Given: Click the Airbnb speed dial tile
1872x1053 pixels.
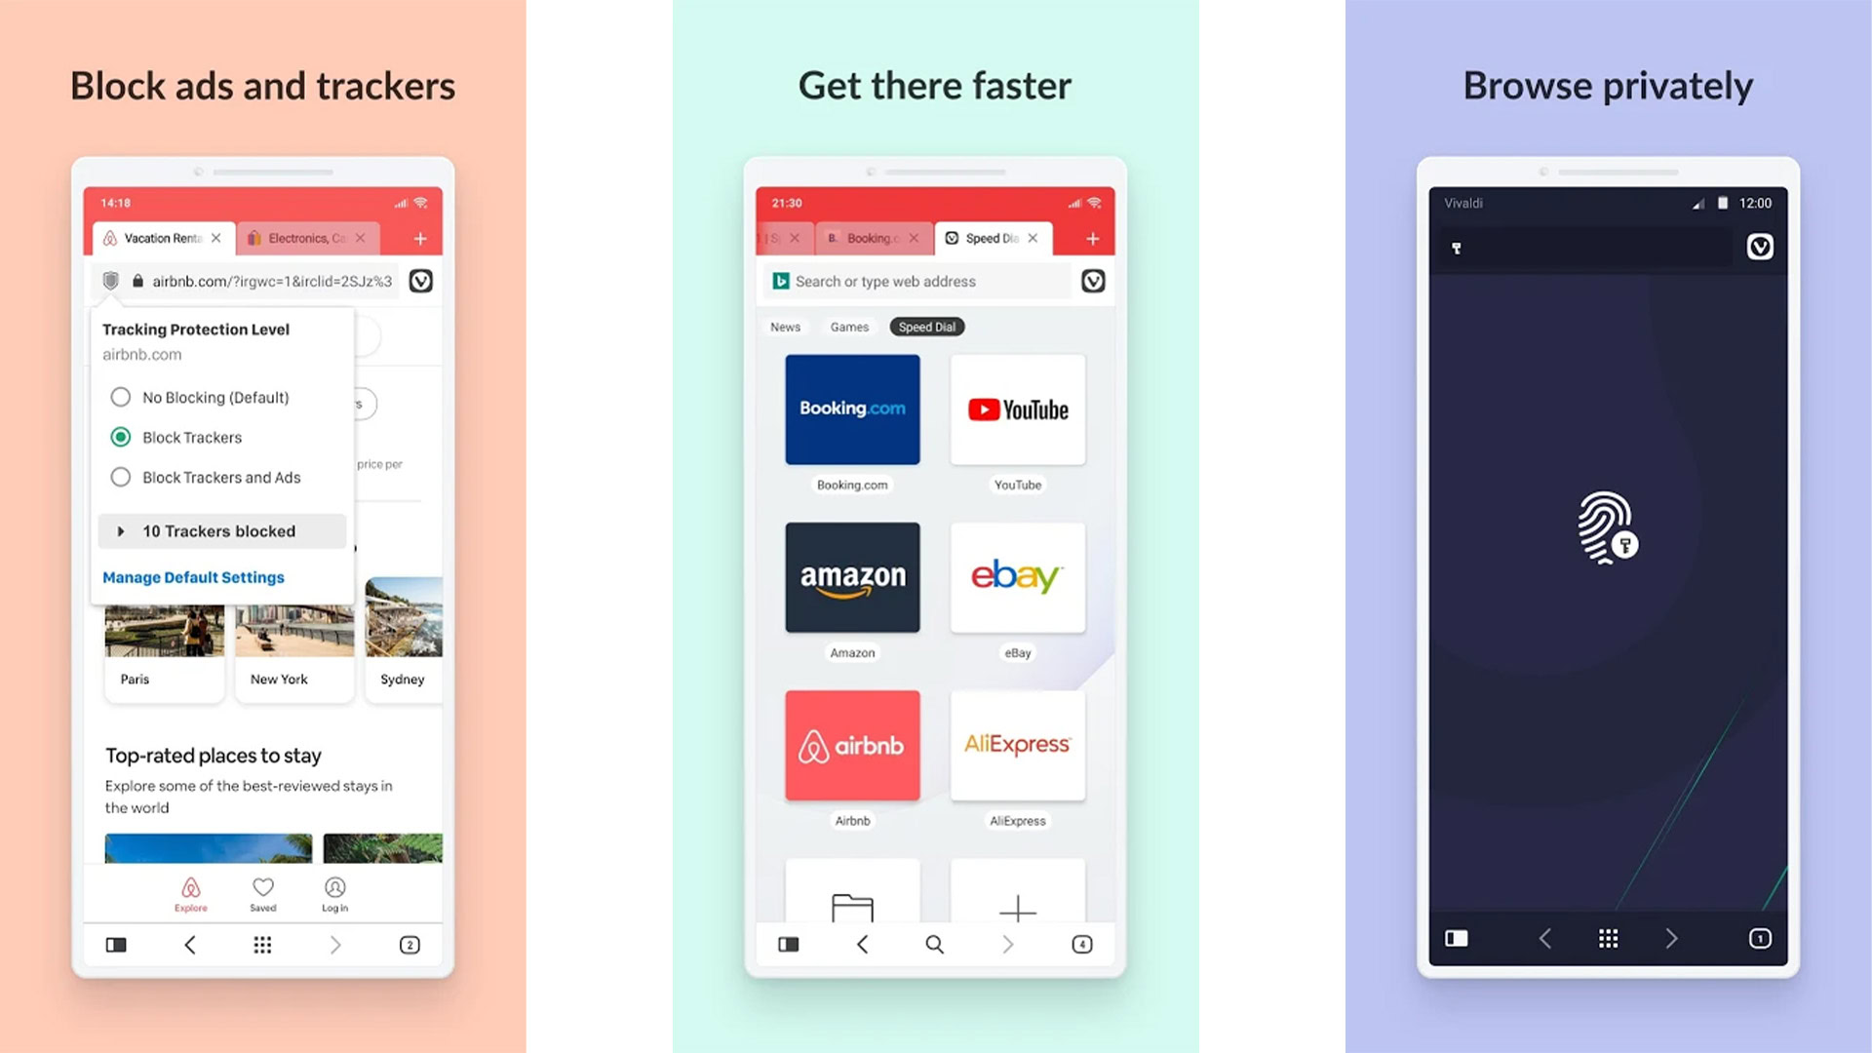Looking at the screenshot, I should click(x=851, y=745).
